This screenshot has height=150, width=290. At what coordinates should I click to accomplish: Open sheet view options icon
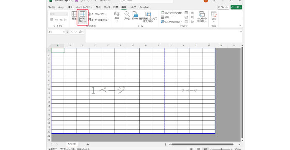(x=65, y=20)
